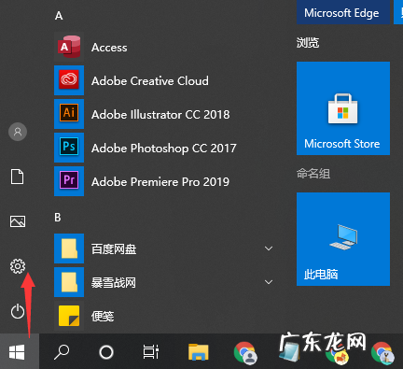Open Documents from the sidebar
The height and width of the screenshot is (369, 403).
coord(18,177)
